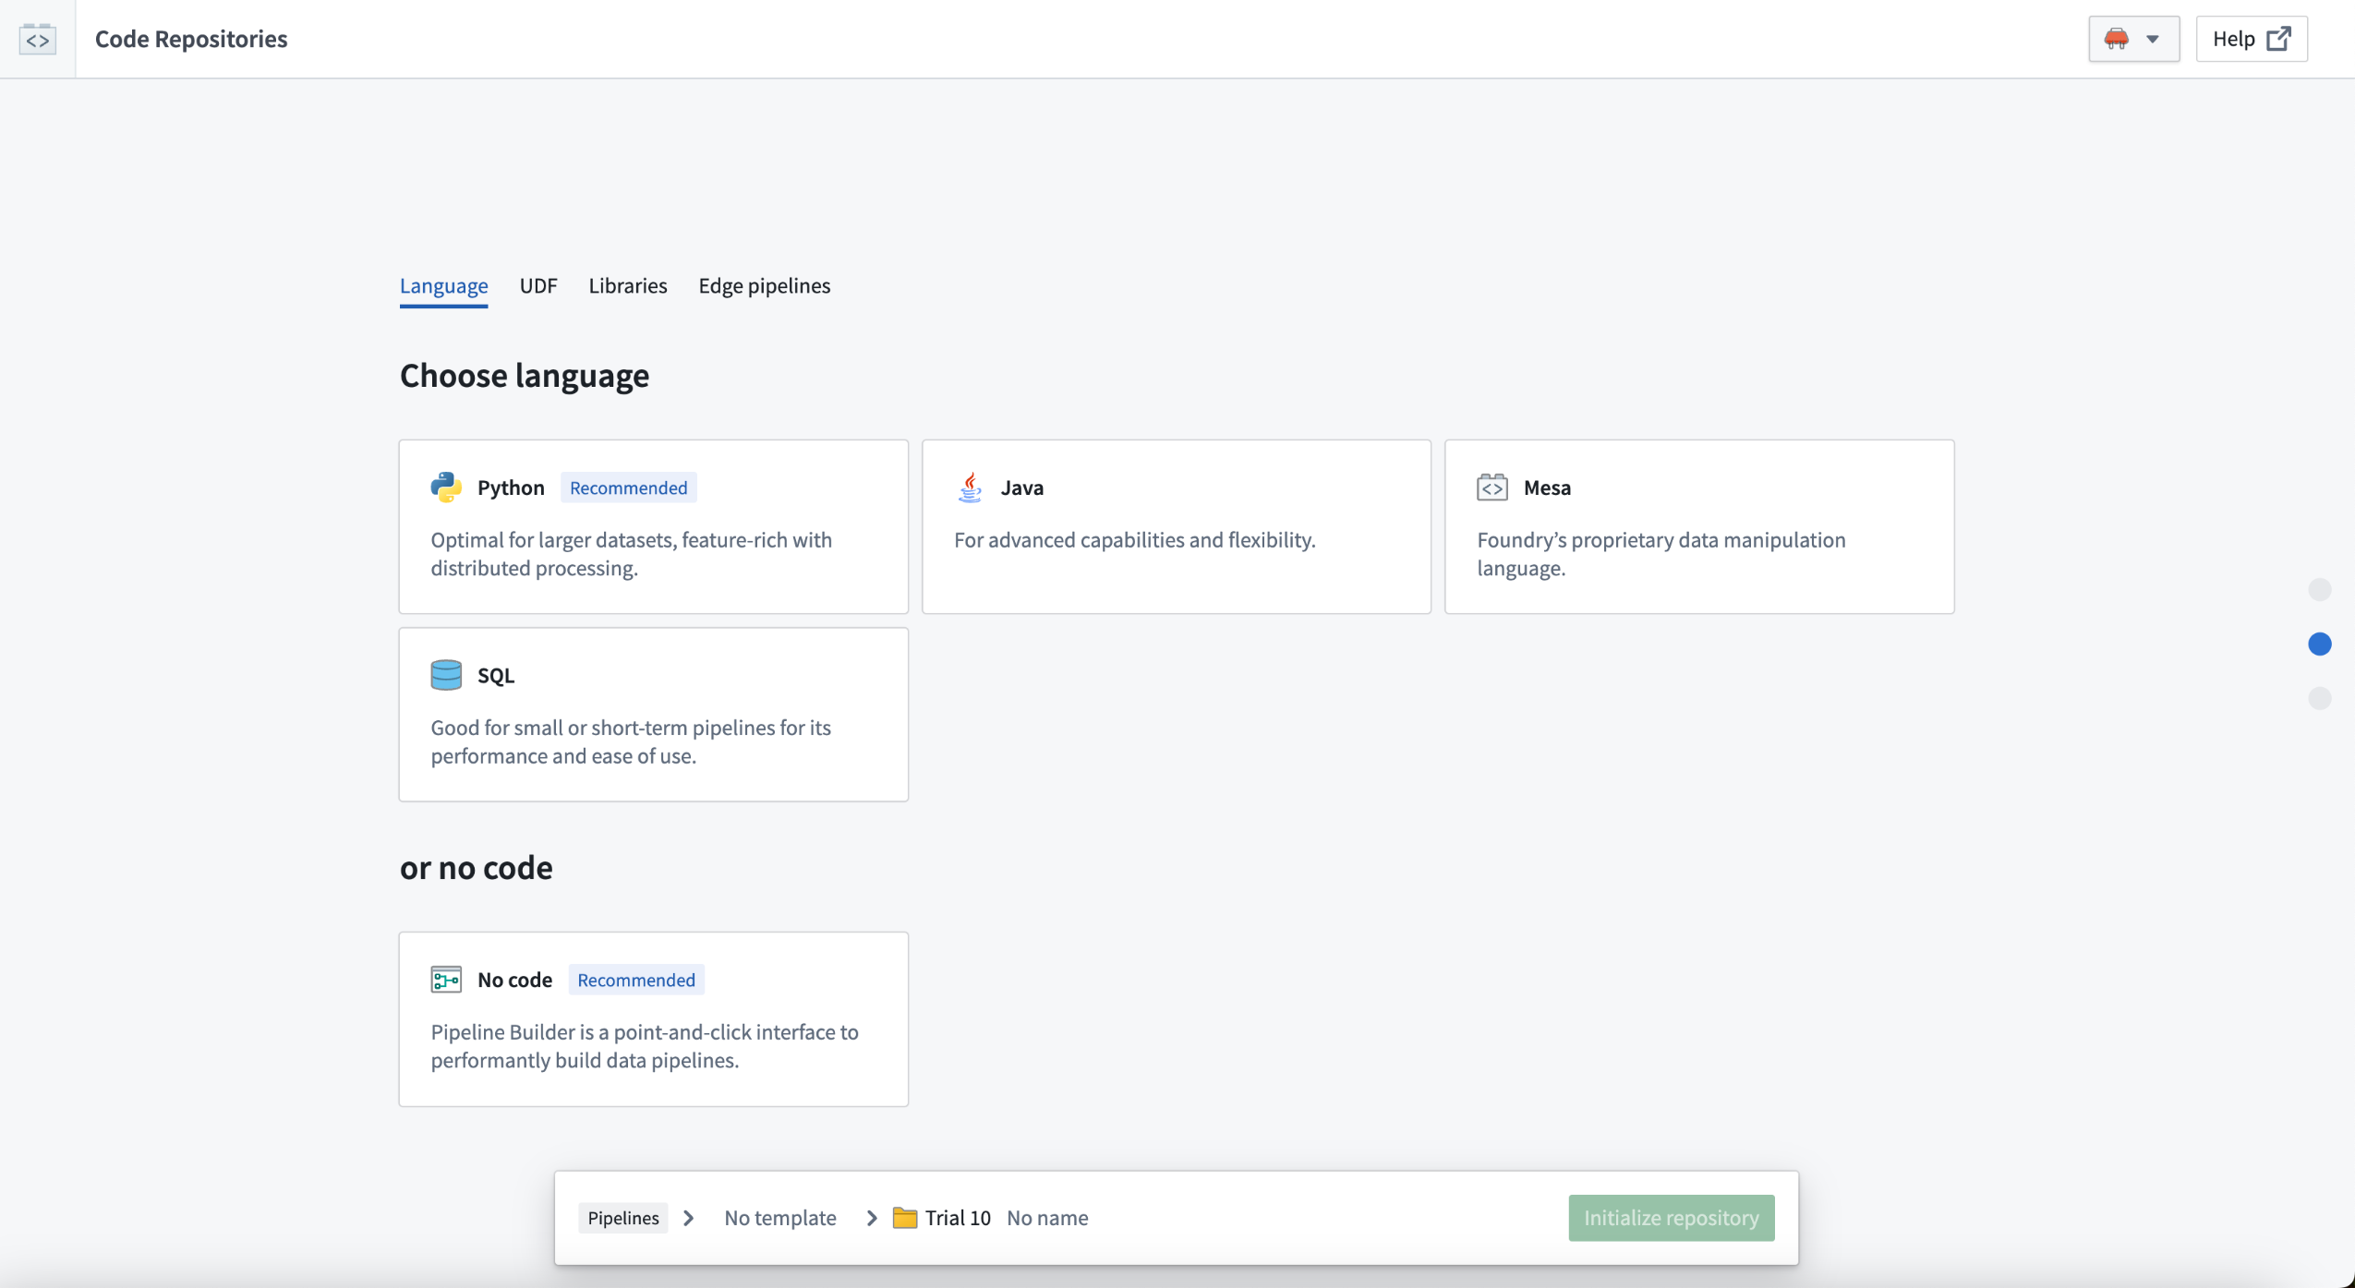Pick the Mesa language card
The width and height of the screenshot is (2355, 1288).
(x=1698, y=526)
